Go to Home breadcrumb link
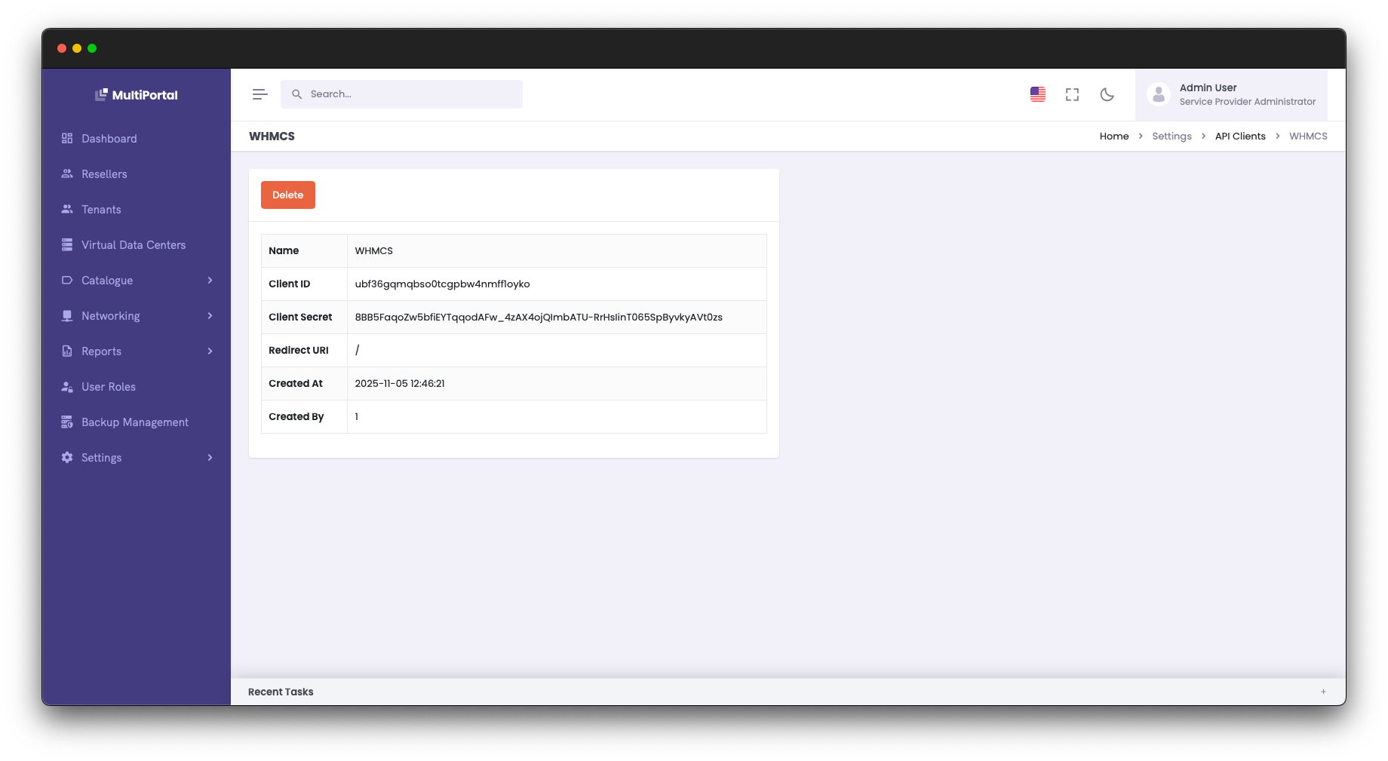 1114,136
